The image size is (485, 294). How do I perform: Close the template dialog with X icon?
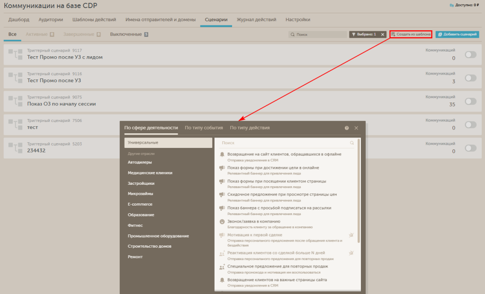point(356,128)
